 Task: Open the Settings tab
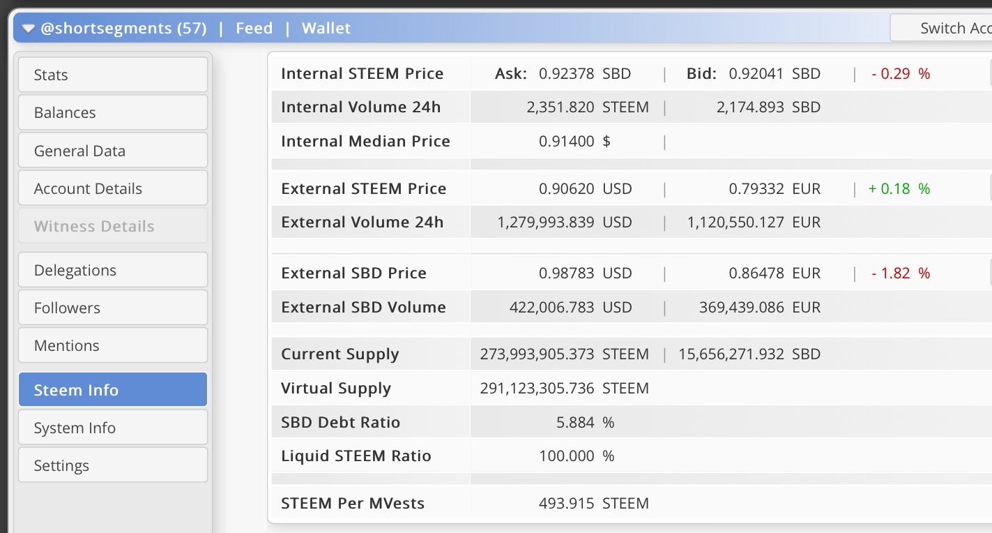113,465
